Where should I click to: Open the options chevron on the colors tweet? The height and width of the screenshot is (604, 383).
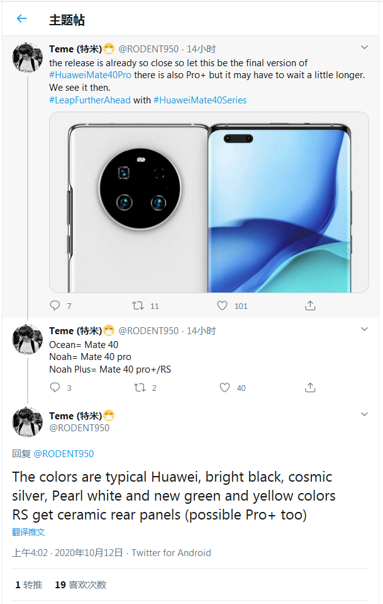pos(364,415)
